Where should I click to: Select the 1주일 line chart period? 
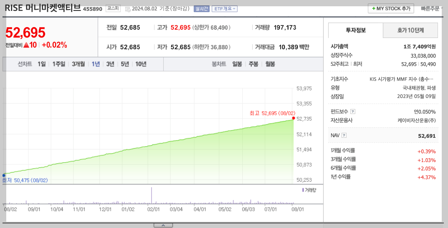(58, 64)
